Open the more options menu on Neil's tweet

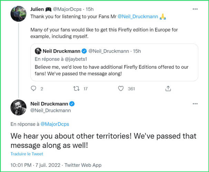point(196,104)
